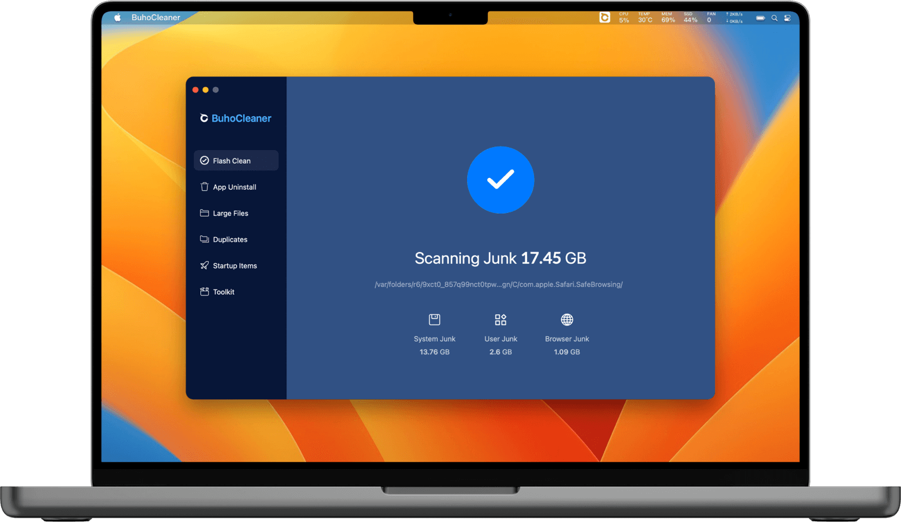The width and height of the screenshot is (901, 522).
Task: Open the Toolkit section
Action: click(x=236, y=292)
